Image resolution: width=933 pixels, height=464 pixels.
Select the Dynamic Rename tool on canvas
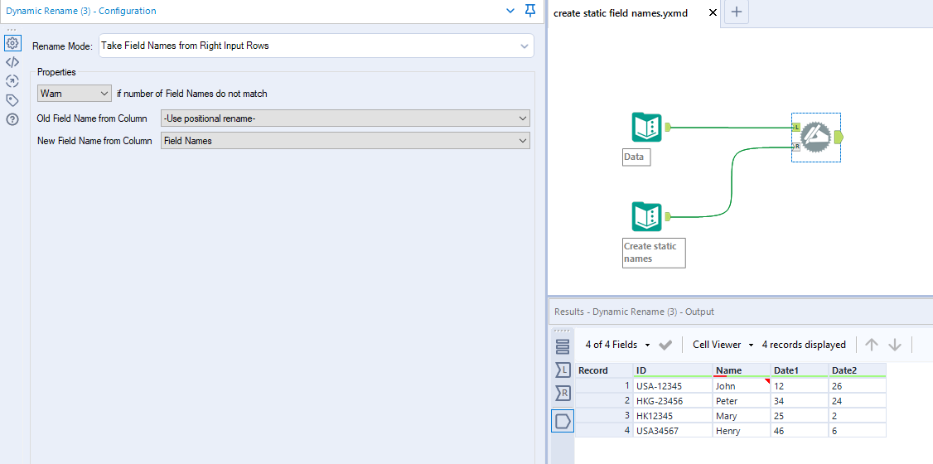pos(815,138)
